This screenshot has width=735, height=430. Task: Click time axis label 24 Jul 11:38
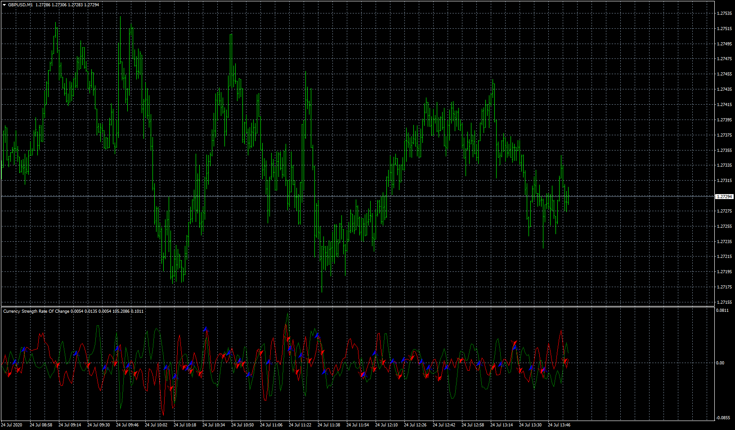(x=329, y=425)
